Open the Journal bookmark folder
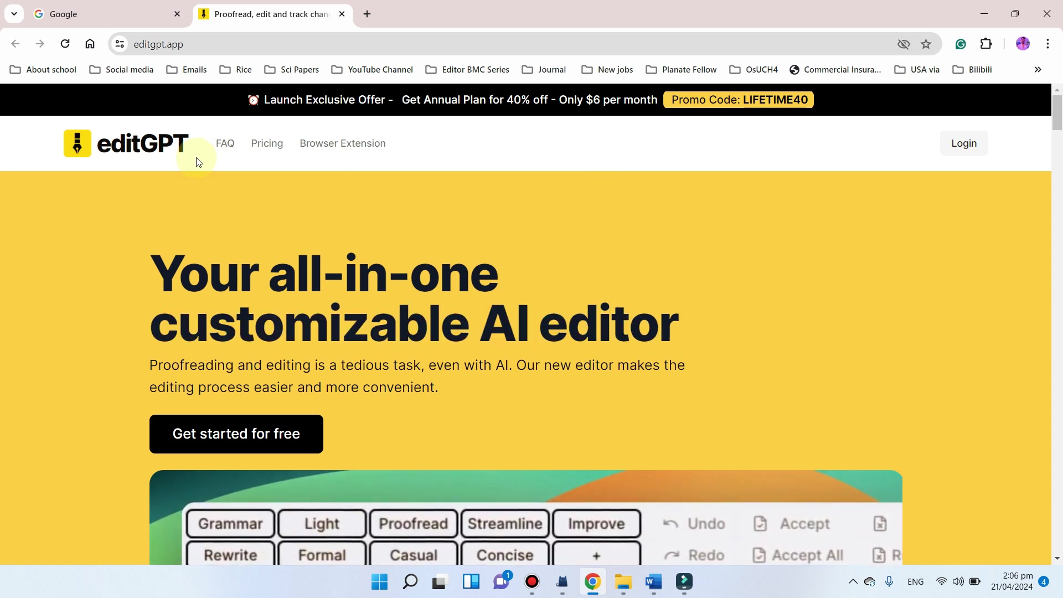Screen dimensions: 1063x598 click(544, 70)
